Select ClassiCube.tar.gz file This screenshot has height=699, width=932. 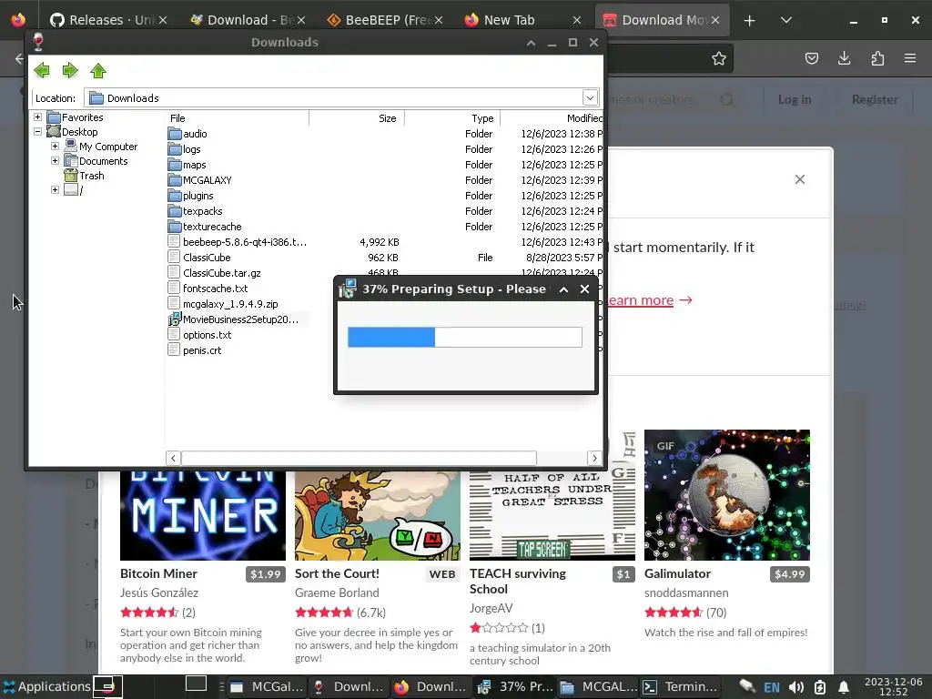[x=222, y=273]
